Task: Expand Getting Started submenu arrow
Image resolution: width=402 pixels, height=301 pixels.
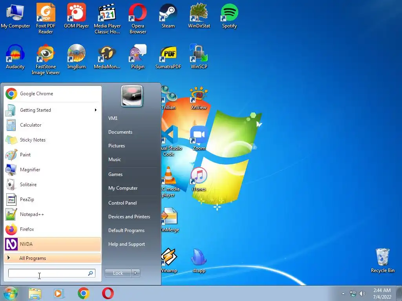Action: coord(96,110)
